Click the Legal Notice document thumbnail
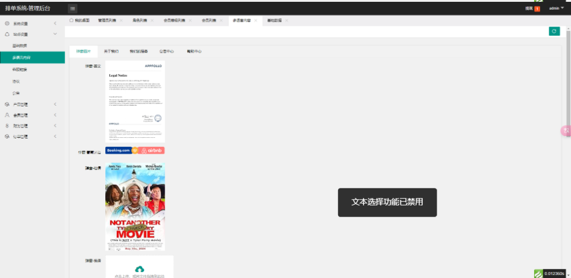This screenshot has width=571, height=278. (x=135, y=102)
